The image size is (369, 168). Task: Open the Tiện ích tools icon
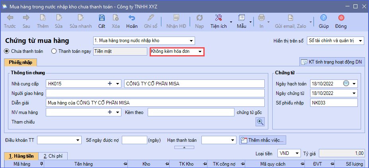(x=219, y=17)
